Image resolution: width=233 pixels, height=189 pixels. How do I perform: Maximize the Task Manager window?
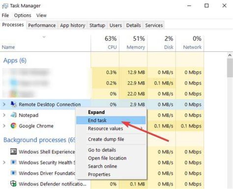tap(206, 5)
